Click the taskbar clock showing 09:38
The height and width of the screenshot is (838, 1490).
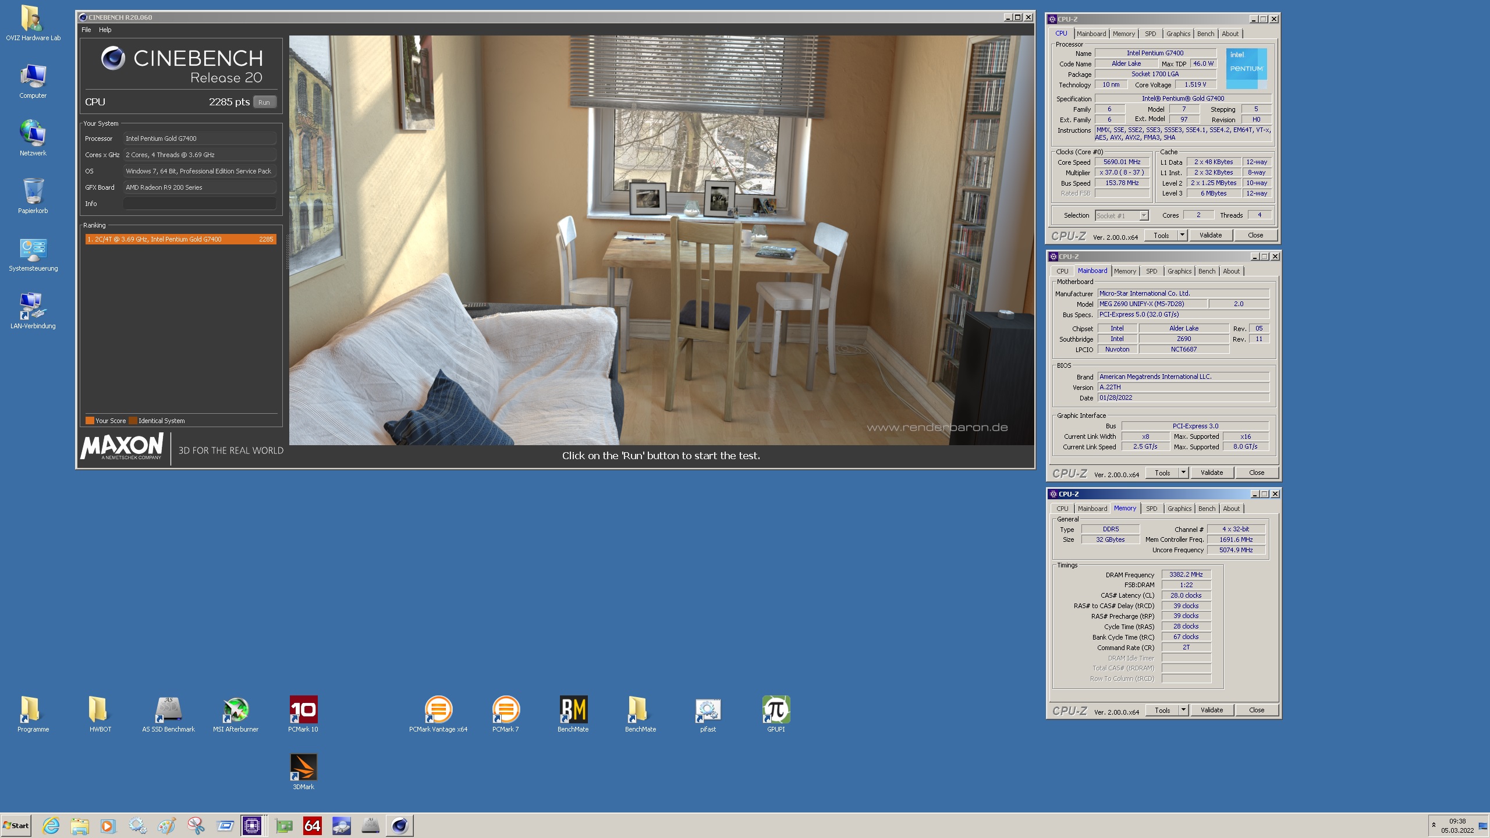coord(1457,826)
